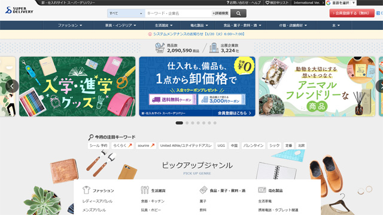Click keyword tag バレンタイン
The image size is (383, 215).
coord(253,146)
